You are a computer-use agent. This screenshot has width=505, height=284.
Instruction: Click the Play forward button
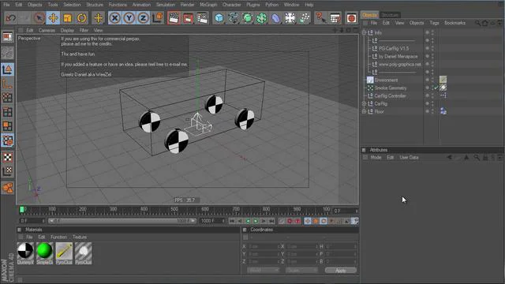click(x=256, y=221)
